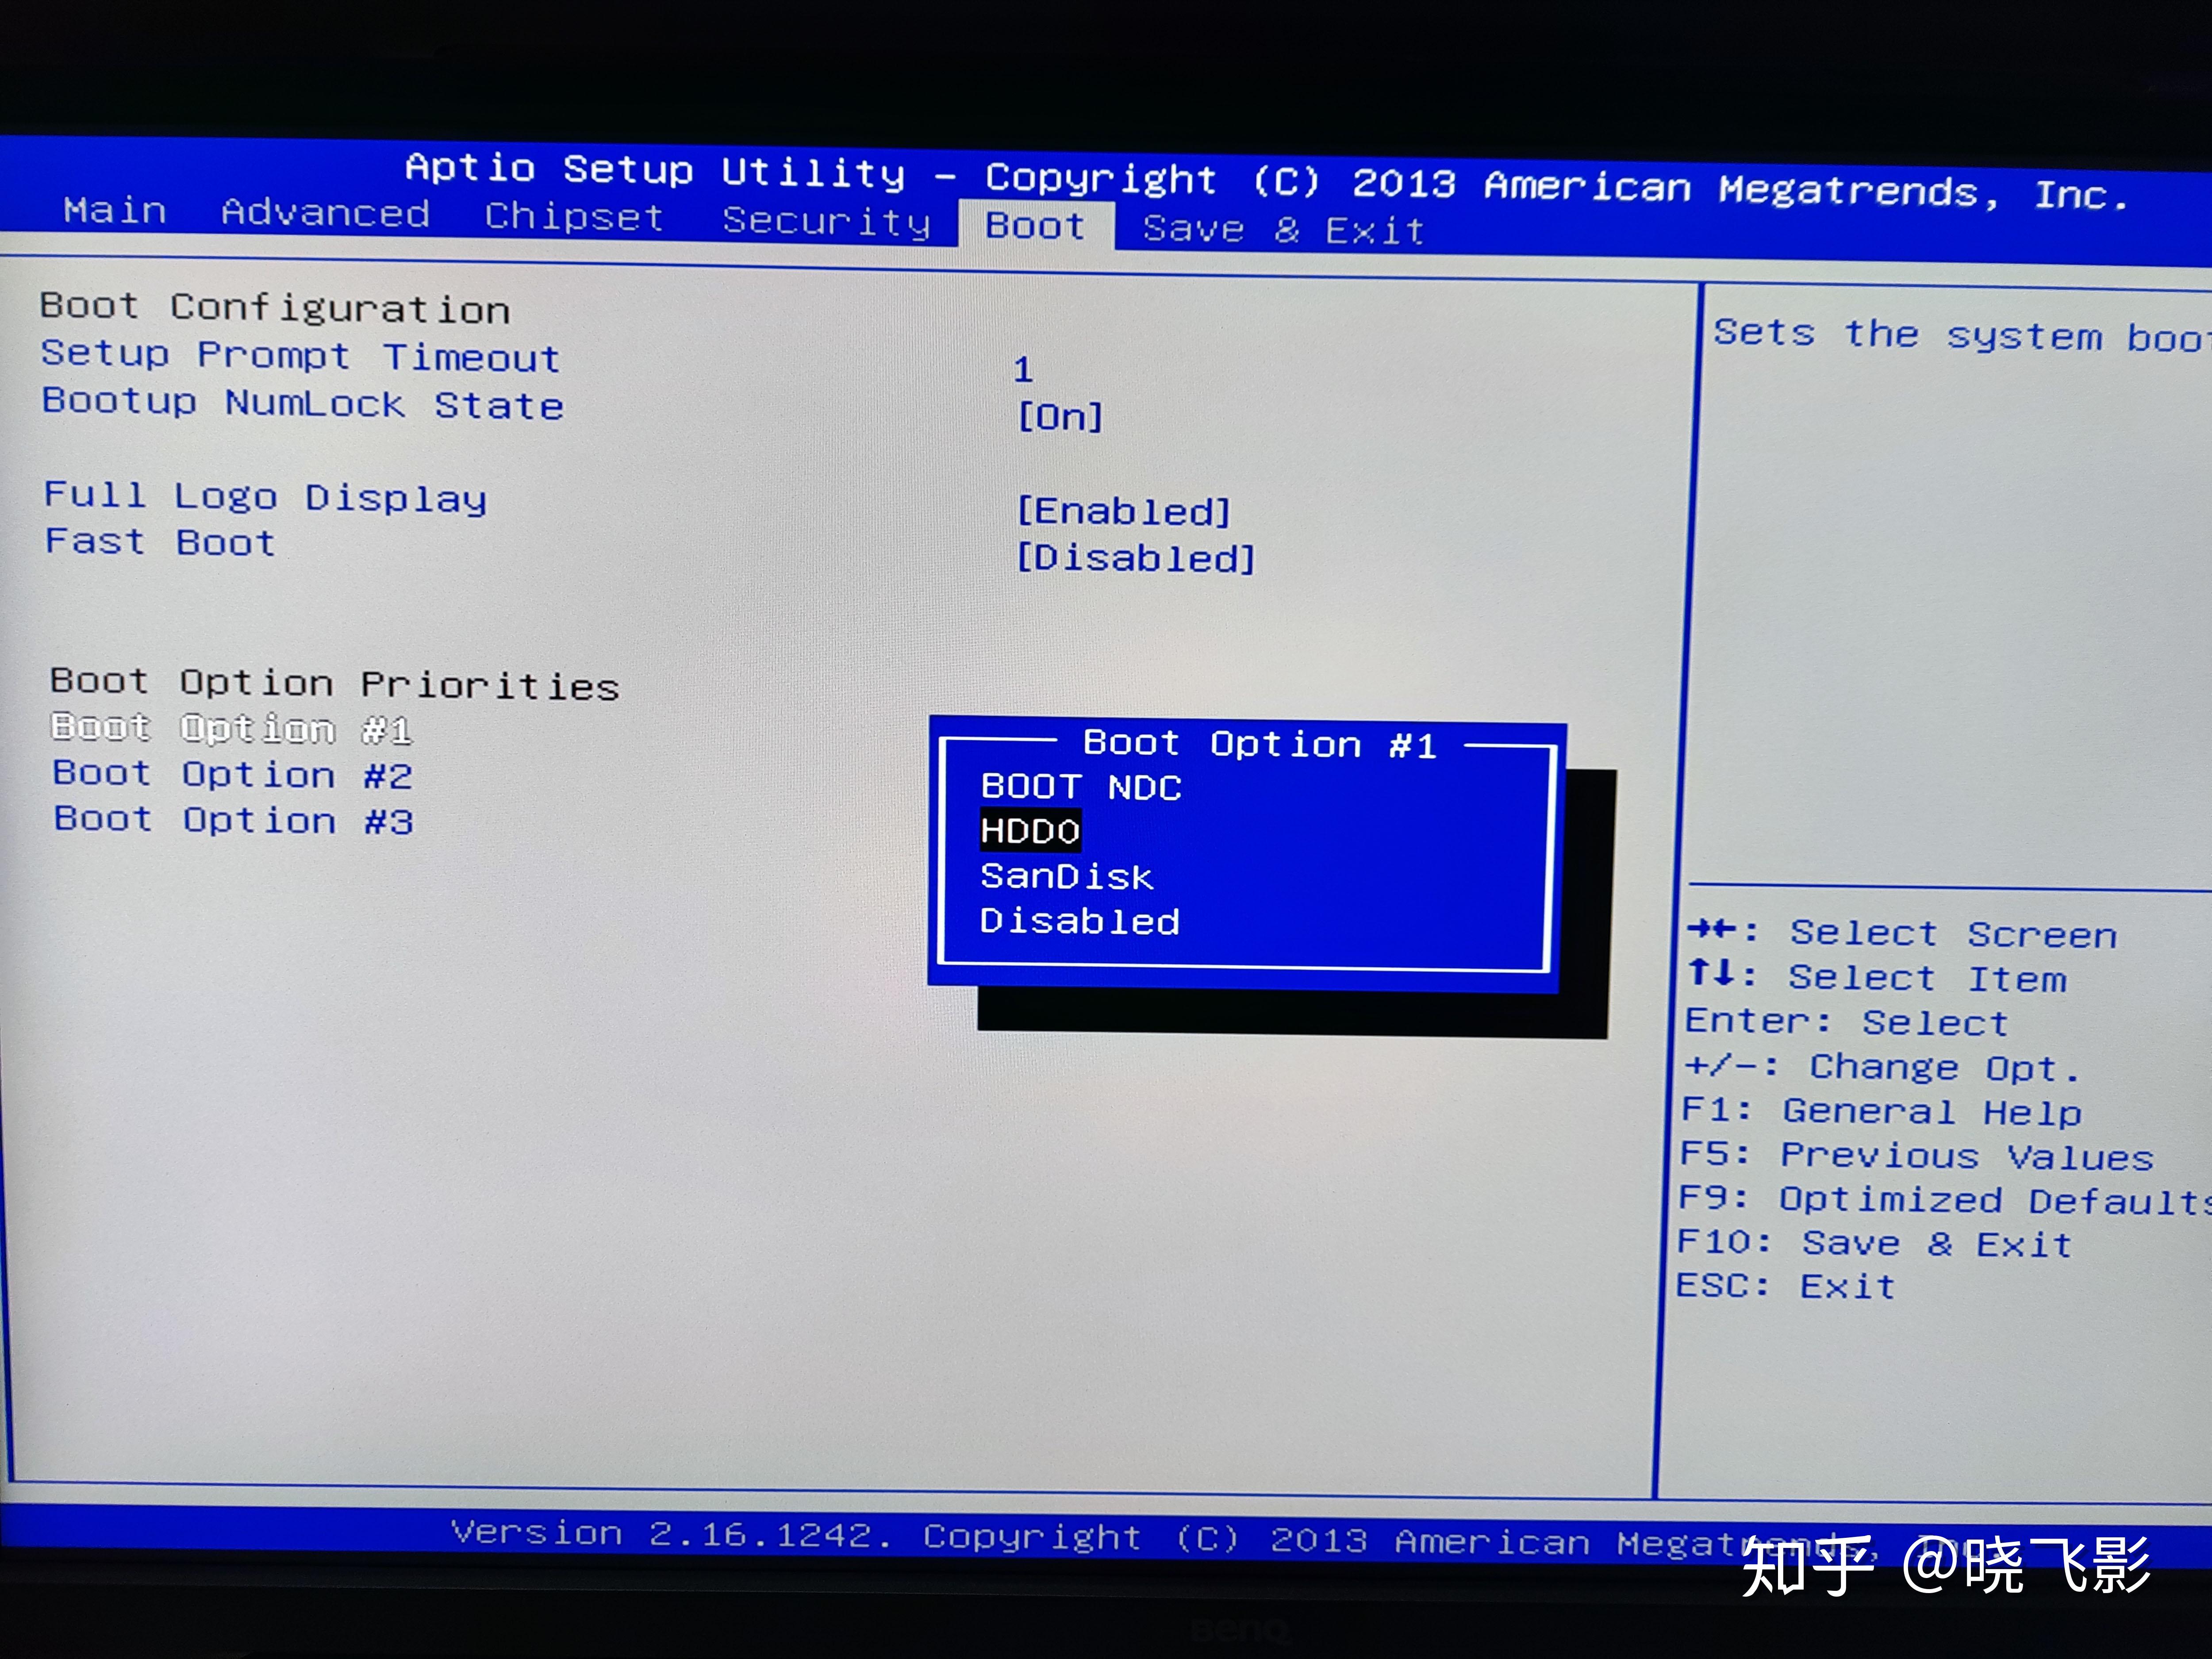Choose BOOT NDC in popup list
Image resolution: width=2212 pixels, height=1659 pixels.
[x=1080, y=787]
